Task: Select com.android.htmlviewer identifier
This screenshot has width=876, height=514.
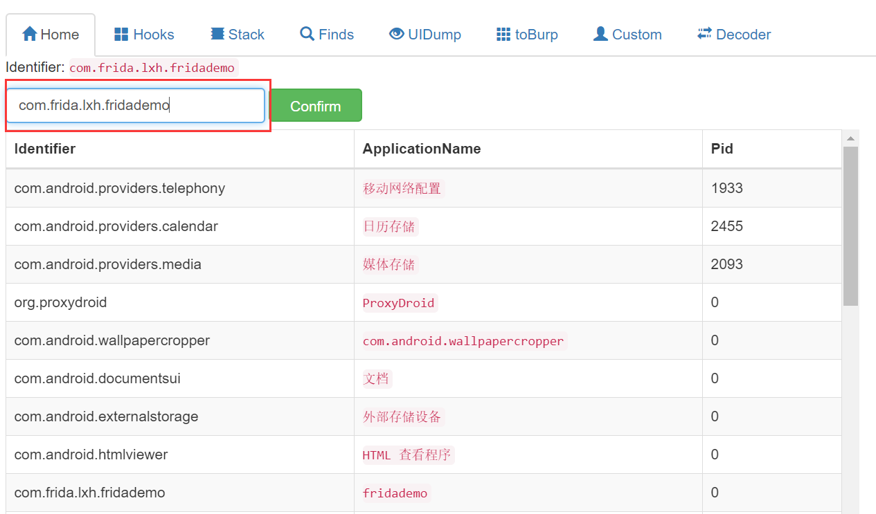Action: tap(91, 455)
